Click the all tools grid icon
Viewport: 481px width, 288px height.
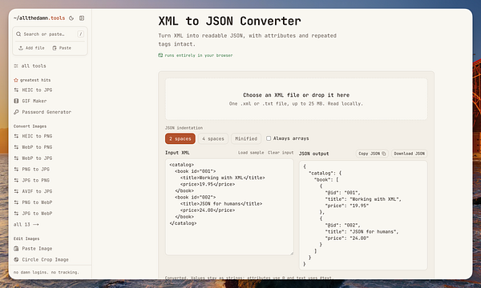point(16,66)
